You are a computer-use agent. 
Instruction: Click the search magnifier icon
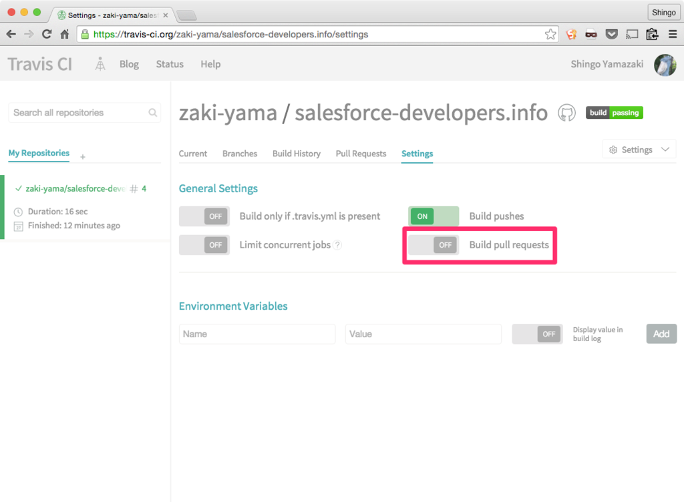153,113
